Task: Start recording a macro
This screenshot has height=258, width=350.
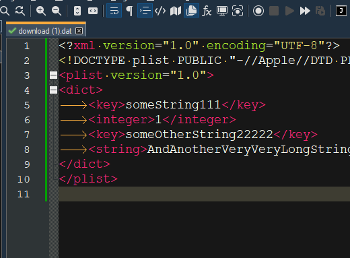Action: 258,11
